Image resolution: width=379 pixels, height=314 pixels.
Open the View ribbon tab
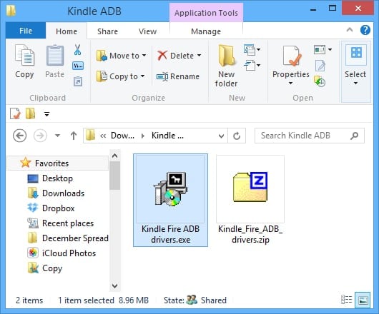pyautogui.click(x=147, y=31)
